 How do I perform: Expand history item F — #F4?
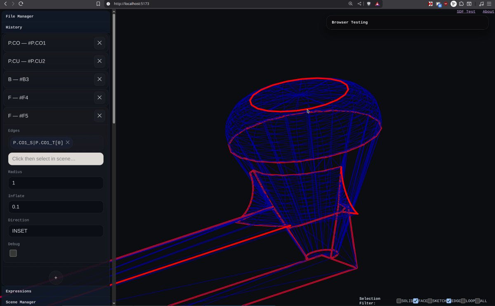pyautogui.click(x=49, y=98)
